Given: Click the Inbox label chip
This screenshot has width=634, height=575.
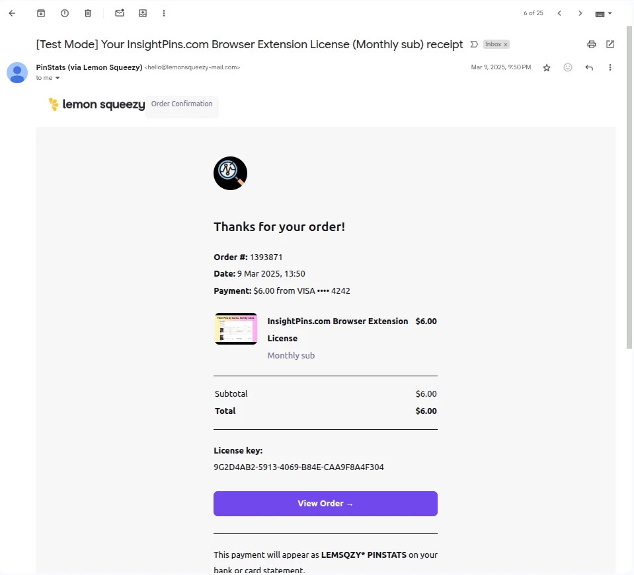Looking at the screenshot, I should [493, 44].
